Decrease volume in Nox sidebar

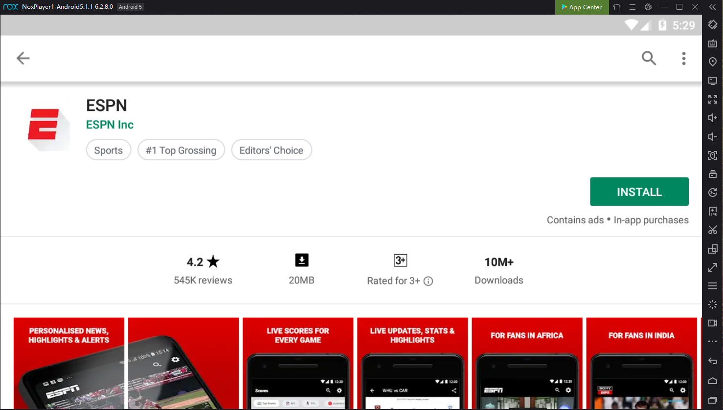pyautogui.click(x=713, y=136)
